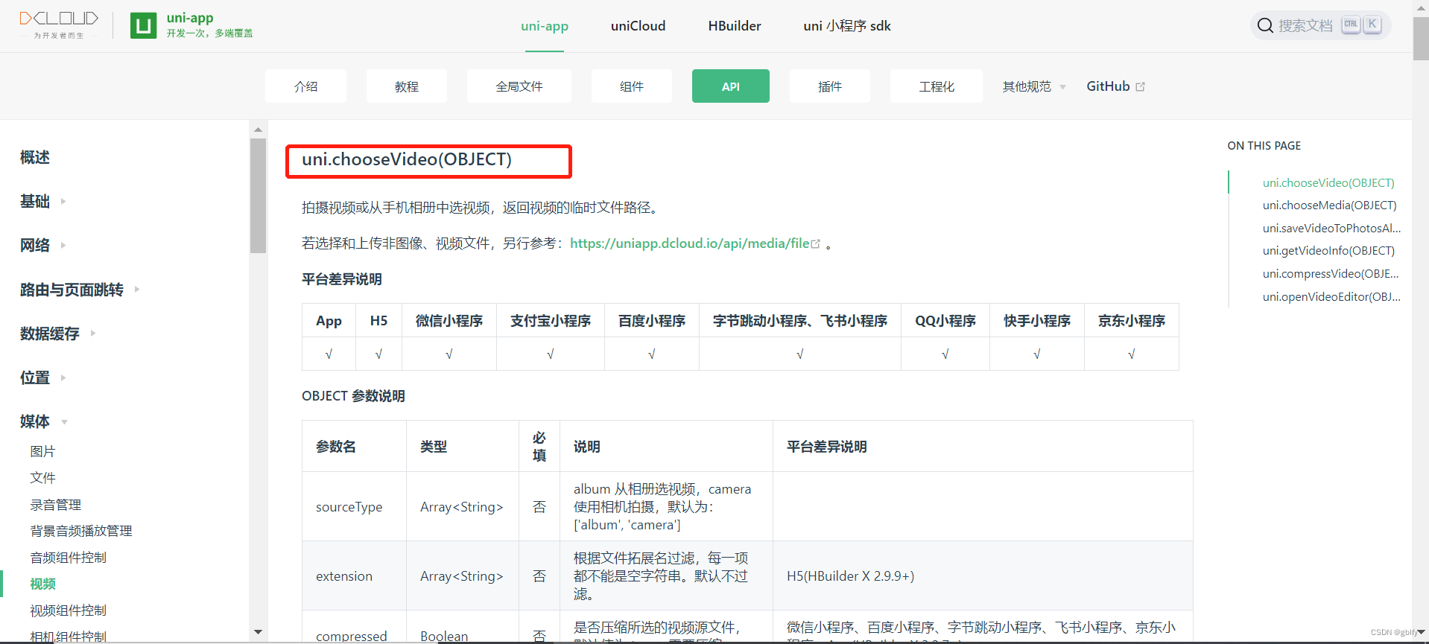The width and height of the screenshot is (1429, 644).
Task: Open the HBuilder top navigation tab
Action: click(x=735, y=26)
